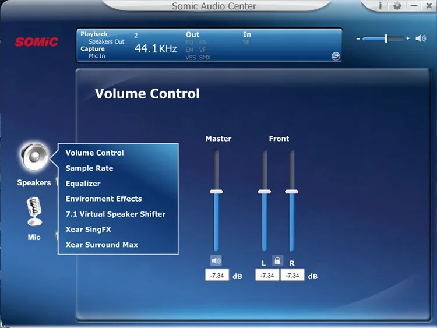437x328 pixels.
Task: Close the Somic Audio Center window
Action: [x=429, y=6]
